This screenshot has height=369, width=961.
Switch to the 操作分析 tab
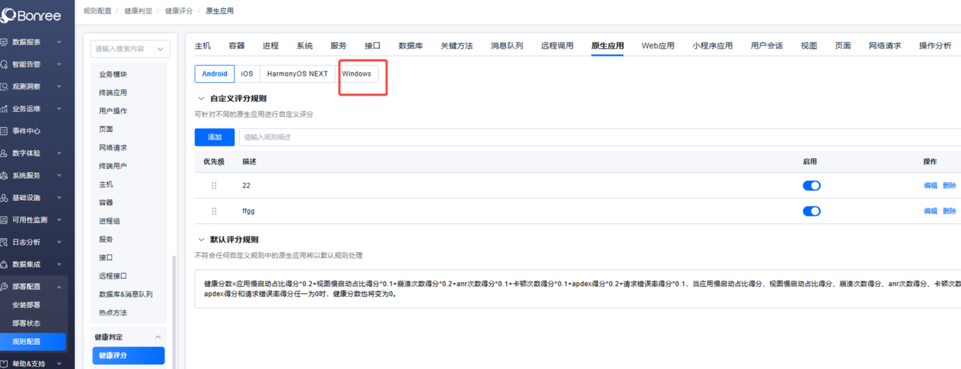pos(935,46)
